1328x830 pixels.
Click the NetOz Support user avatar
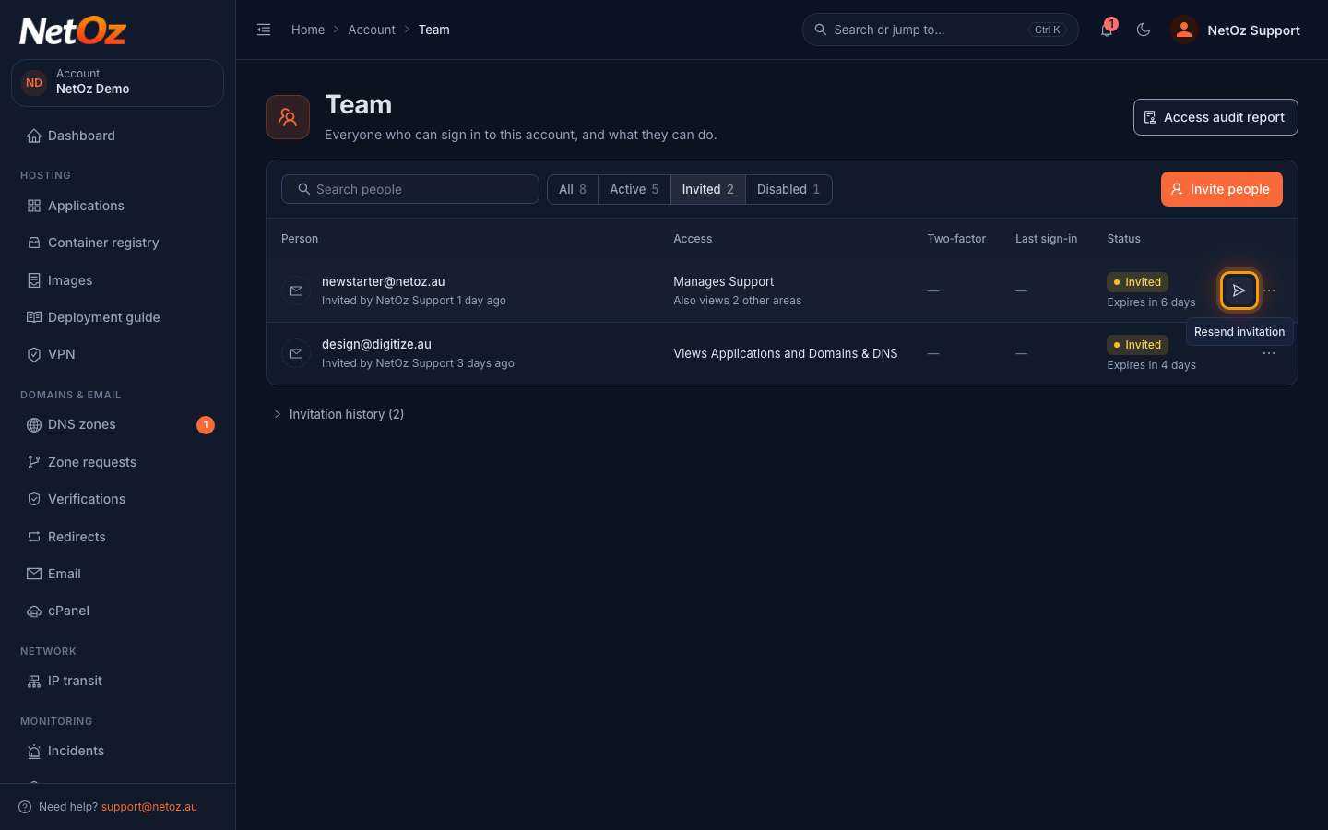(x=1184, y=30)
